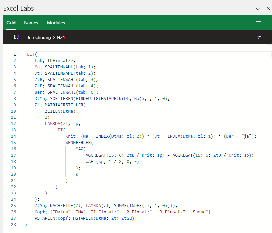Click first AGGREGAT on line 17
Screen dimensions: 272x233
pos(96,155)
